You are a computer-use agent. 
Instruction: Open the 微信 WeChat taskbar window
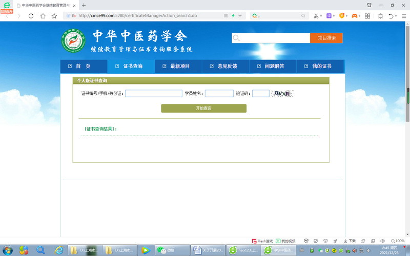172,250
